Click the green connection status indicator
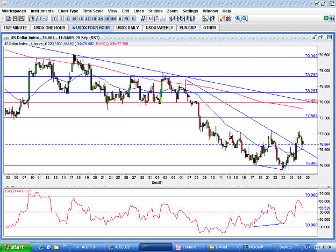The width and height of the screenshot is (336, 252). click(326, 18)
